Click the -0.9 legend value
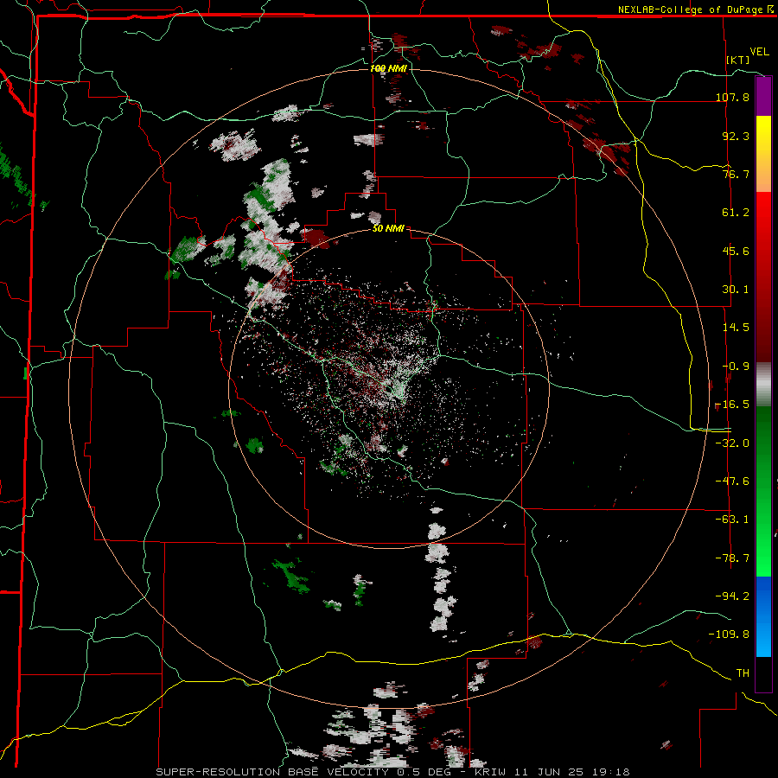Screen dimensions: 778x778 [736, 367]
